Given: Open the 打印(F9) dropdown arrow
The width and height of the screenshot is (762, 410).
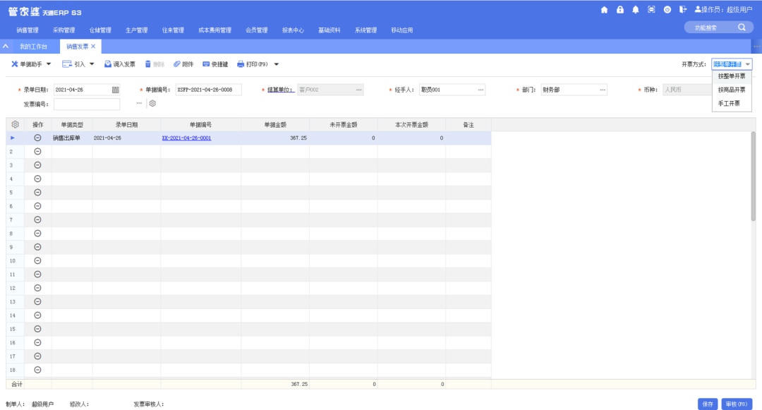Looking at the screenshot, I should pos(277,64).
